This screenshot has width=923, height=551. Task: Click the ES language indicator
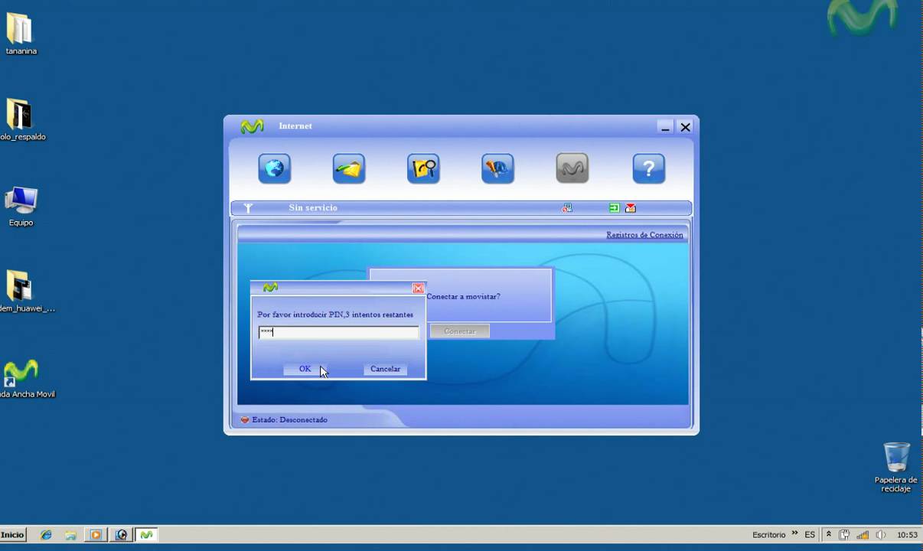coord(810,535)
